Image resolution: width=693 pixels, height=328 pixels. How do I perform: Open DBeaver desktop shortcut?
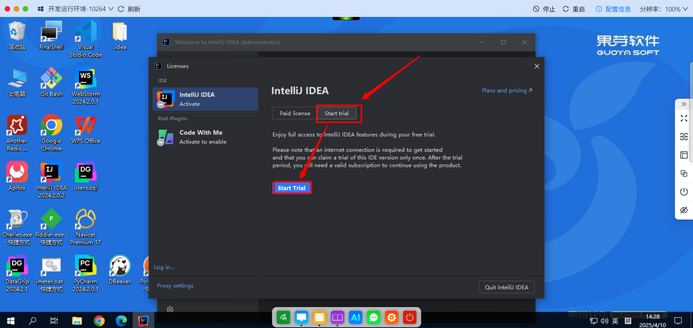coord(120,270)
